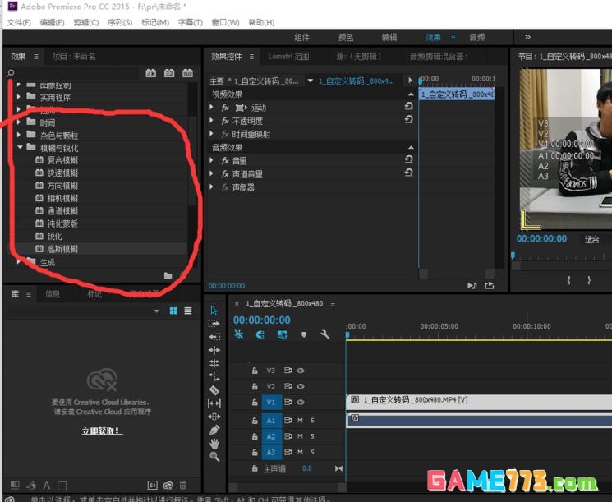Select the Zoom magnifier tool
The height and width of the screenshot is (502, 612).
(214, 456)
